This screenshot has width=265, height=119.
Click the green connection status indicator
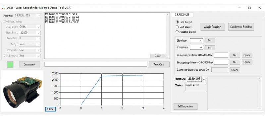click(x=10, y=64)
